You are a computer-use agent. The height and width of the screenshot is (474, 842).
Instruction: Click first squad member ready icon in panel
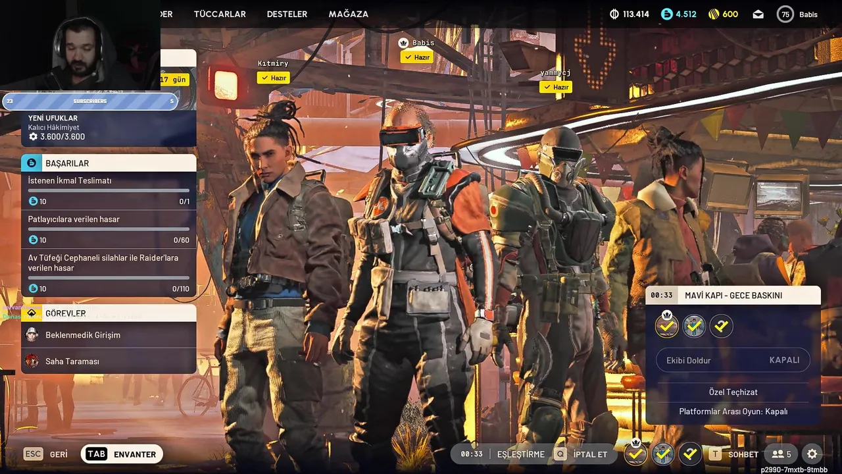pyautogui.click(x=667, y=325)
